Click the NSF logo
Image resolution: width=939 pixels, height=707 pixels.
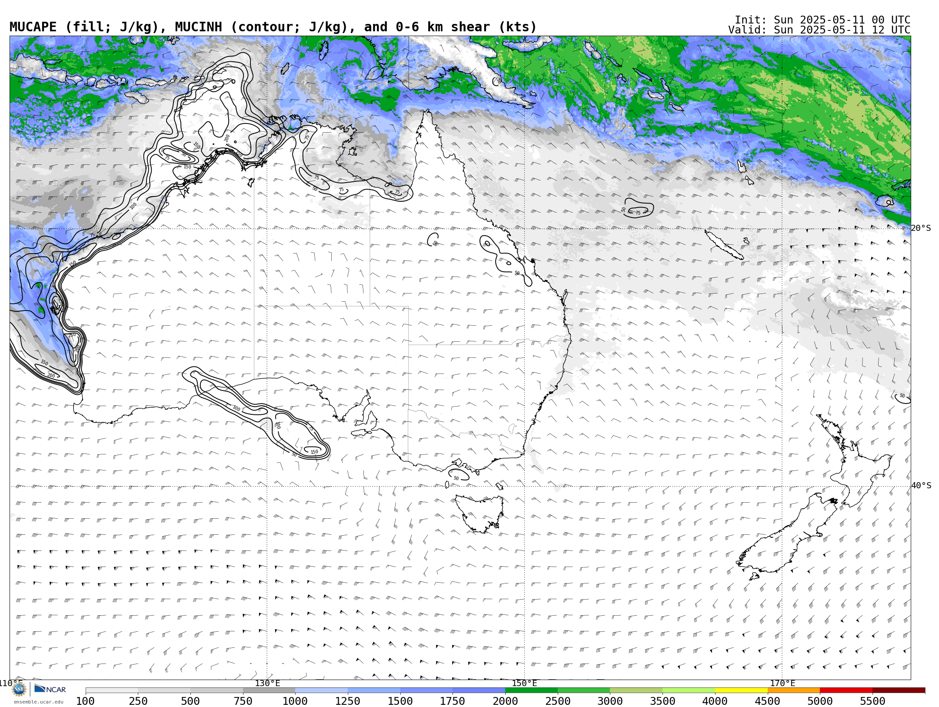click(x=19, y=689)
